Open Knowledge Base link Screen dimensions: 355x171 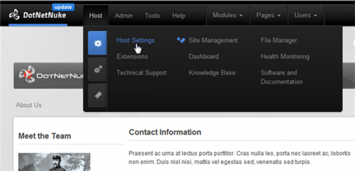(212, 73)
